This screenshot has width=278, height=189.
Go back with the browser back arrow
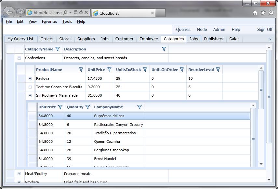[9, 12]
